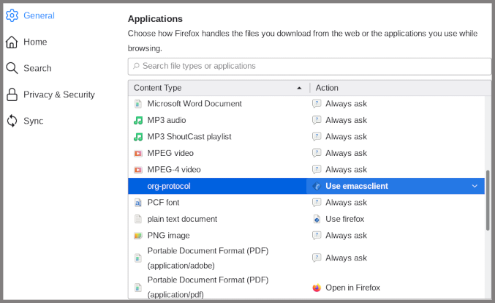Screen dimensions: 495x303
Task: Select the org-protocol row
Action: pyautogui.click(x=306, y=186)
